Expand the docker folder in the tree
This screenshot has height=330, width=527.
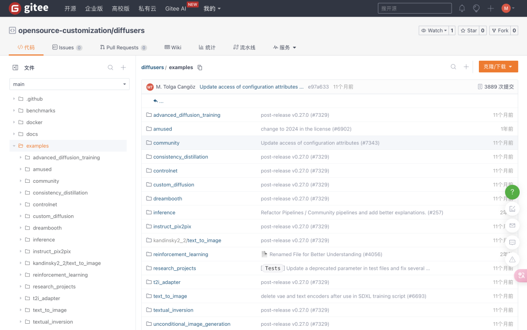14,123
